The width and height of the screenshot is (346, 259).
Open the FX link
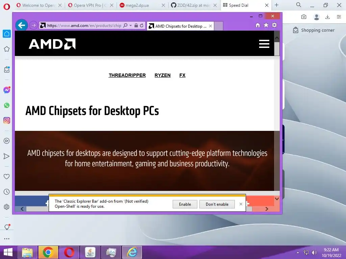click(182, 75)
